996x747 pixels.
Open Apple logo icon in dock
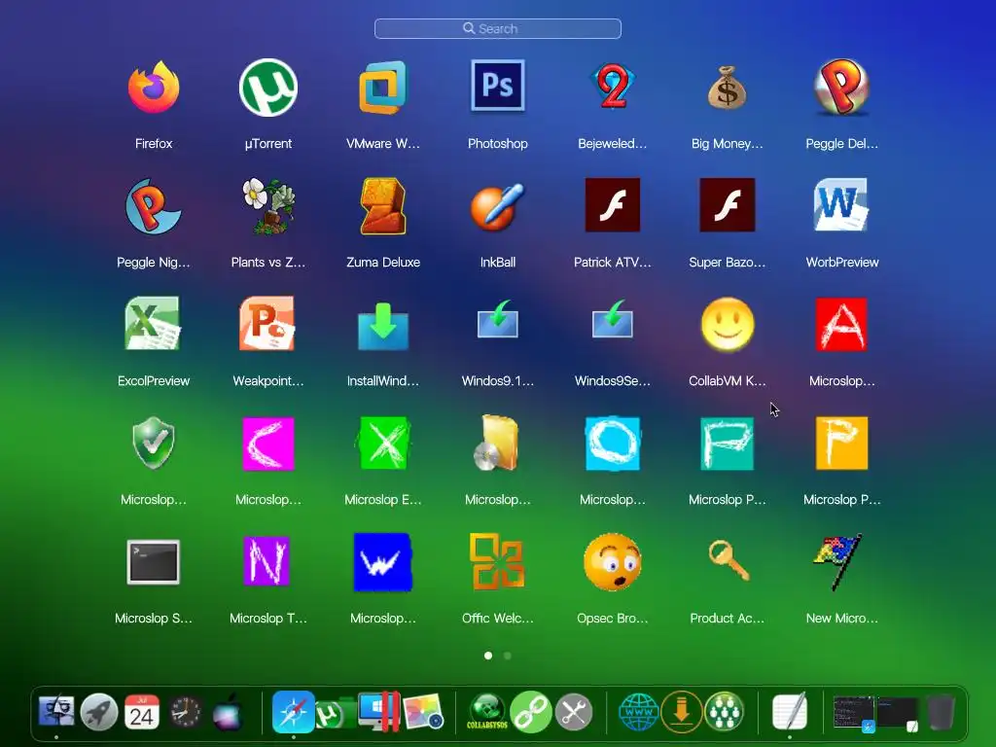tap(227, 712)
